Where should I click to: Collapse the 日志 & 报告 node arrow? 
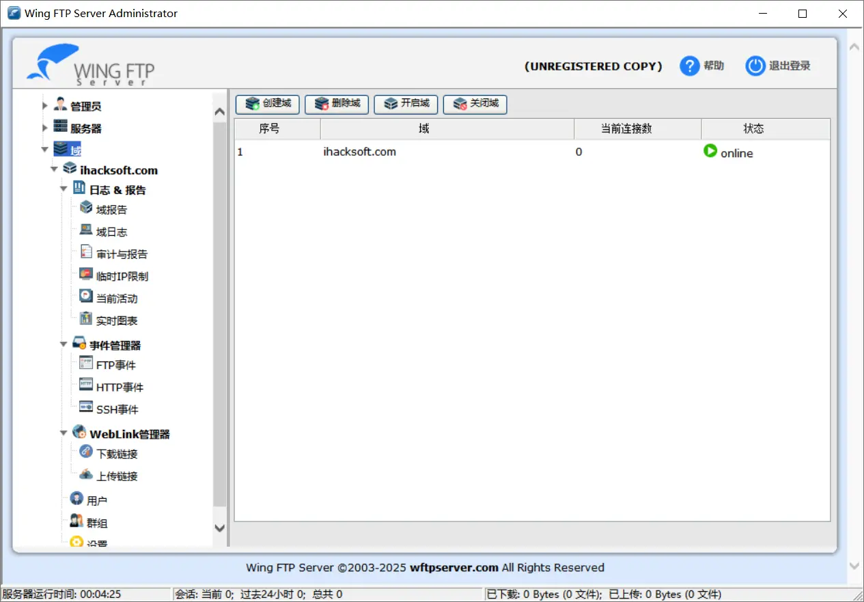coord(64,189)
